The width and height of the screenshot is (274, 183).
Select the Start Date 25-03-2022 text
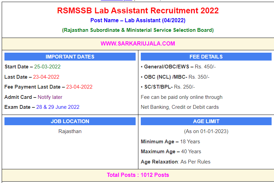pos(33,67)
